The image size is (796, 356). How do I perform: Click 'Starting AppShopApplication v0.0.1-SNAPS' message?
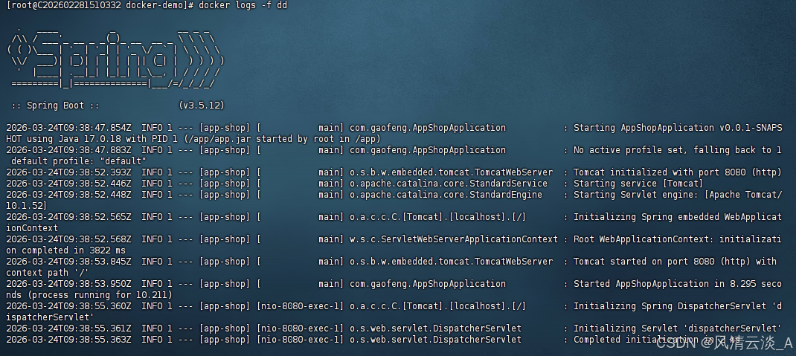(x=678, y=128)
